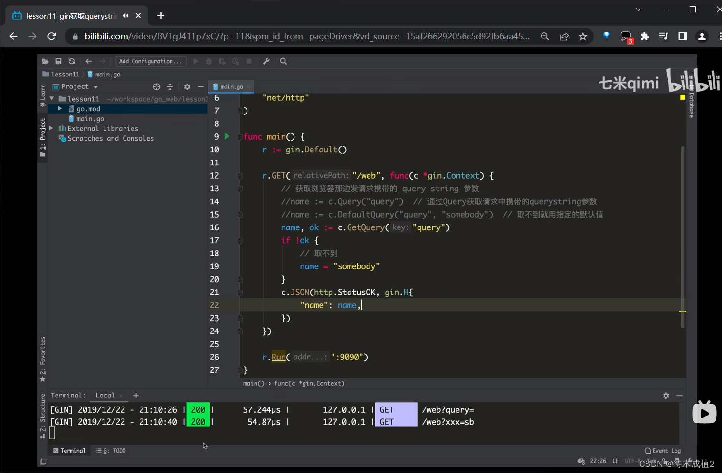This screenshot has width=722, height=473.
Task: Bookmark this page with the star icon
Action: point(583,37)
